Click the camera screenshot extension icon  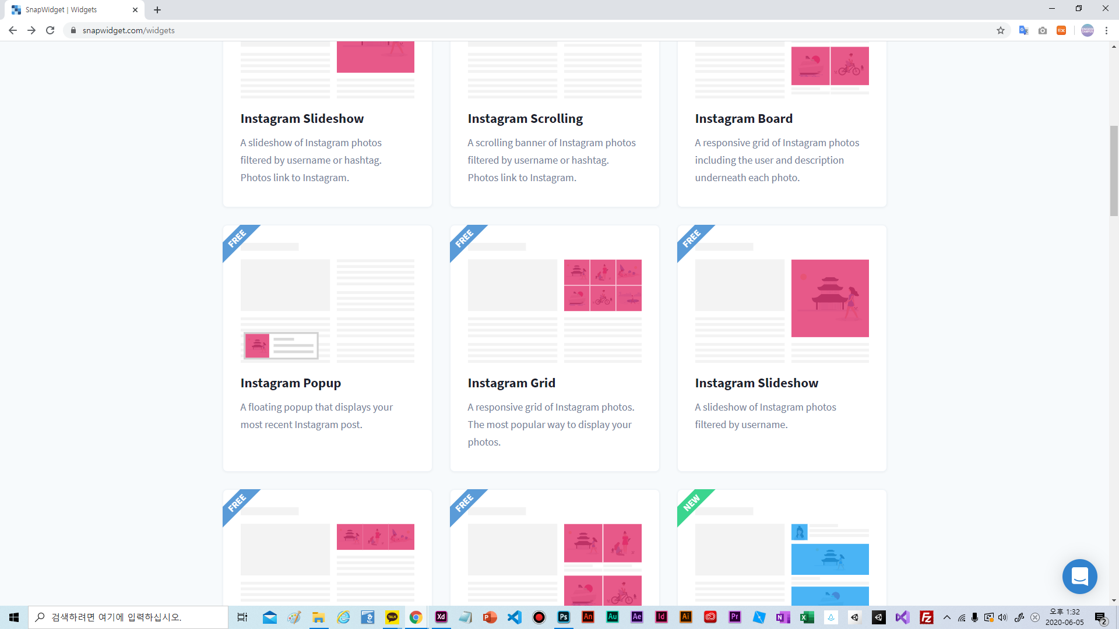1043,30
